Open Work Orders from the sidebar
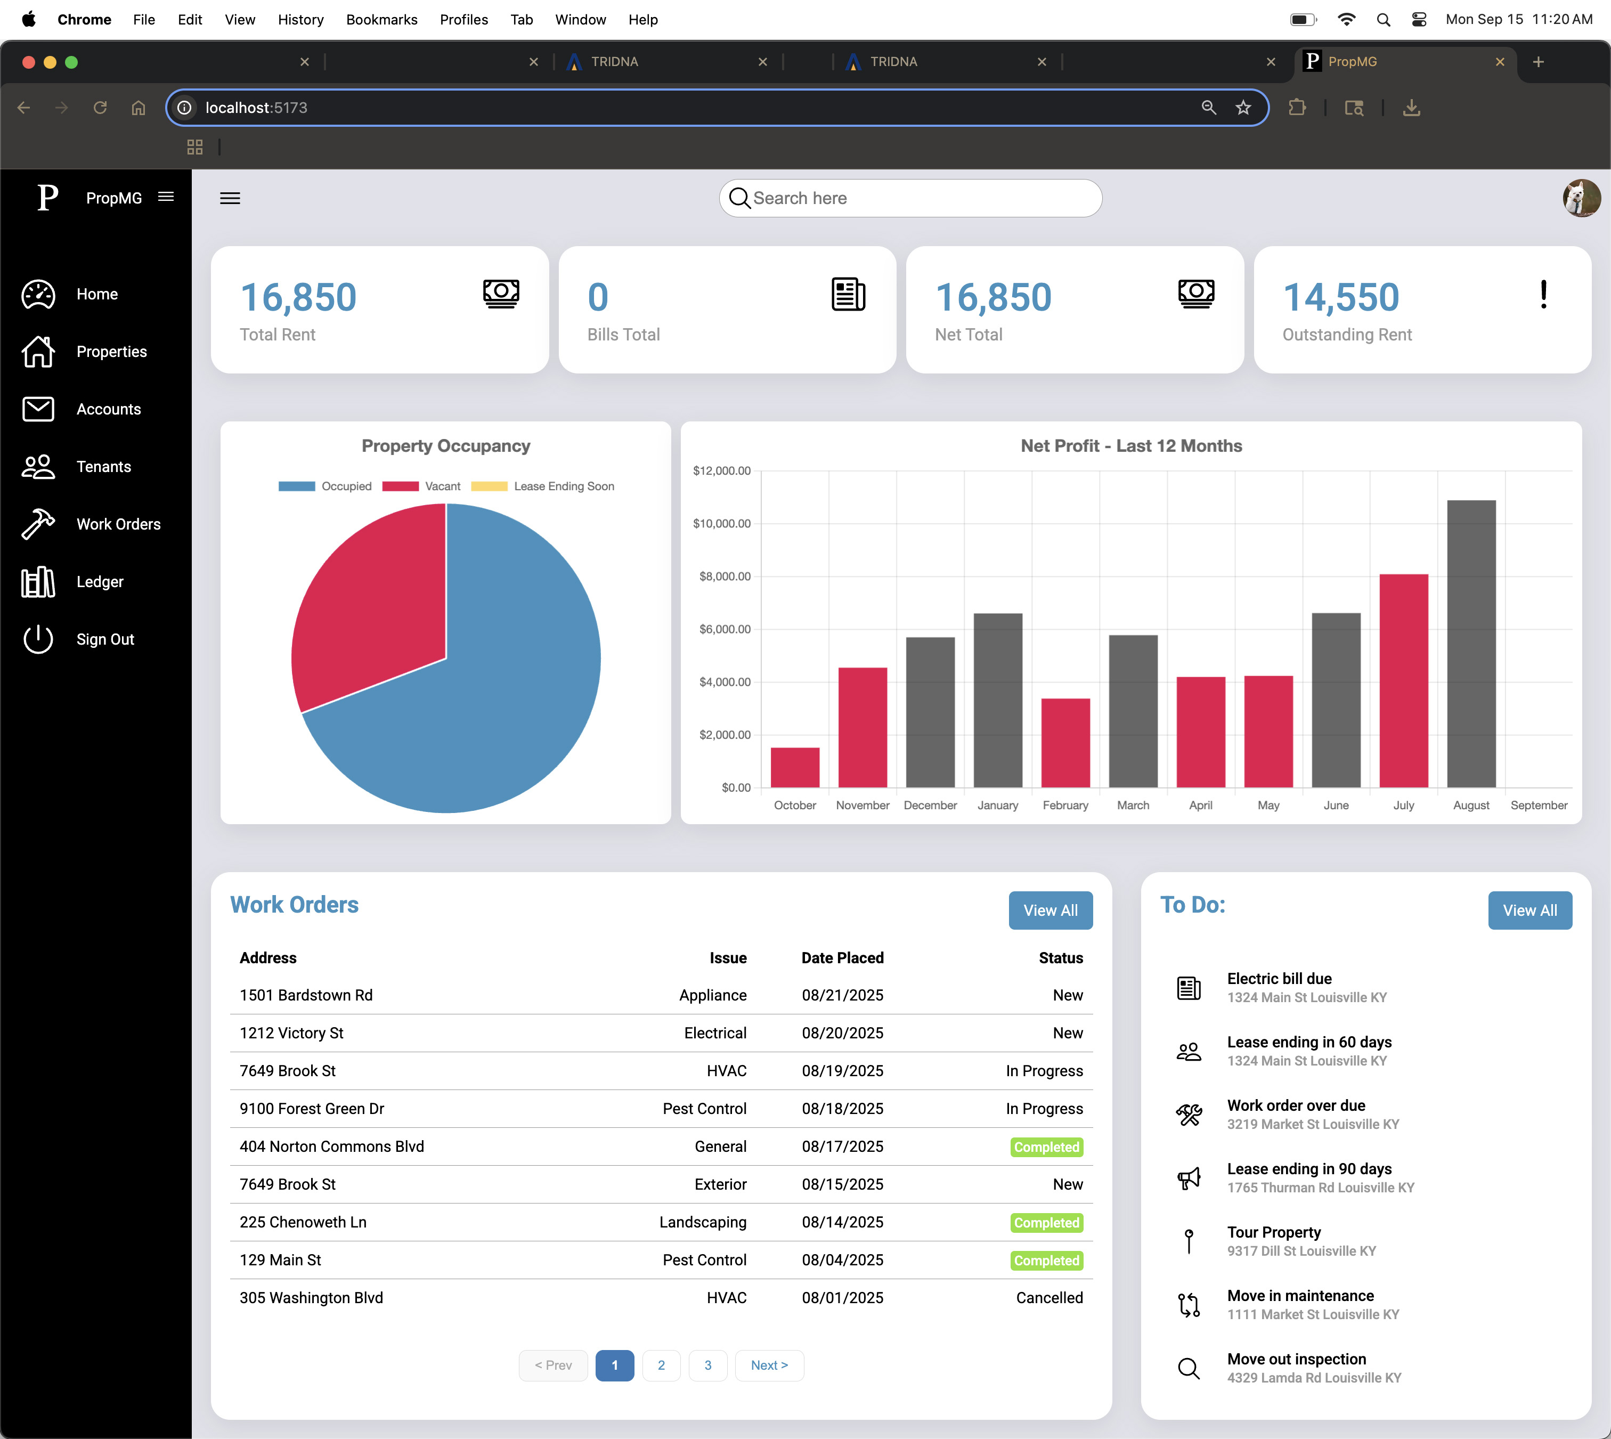 (119, 523)
